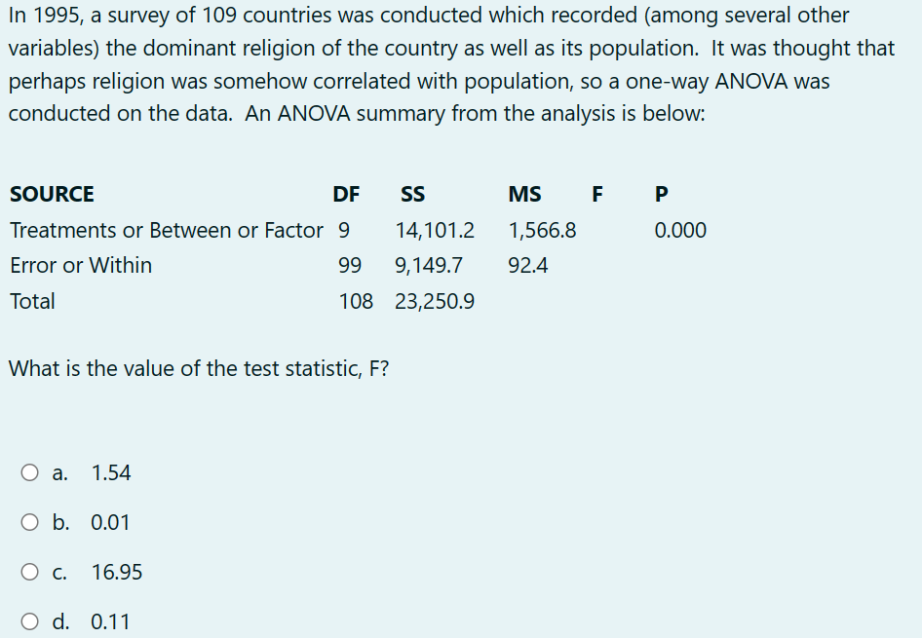The height and width of the screenshot is (638, 922).
Task: Select radio button for answer d. 0.11
Action: 30,621
